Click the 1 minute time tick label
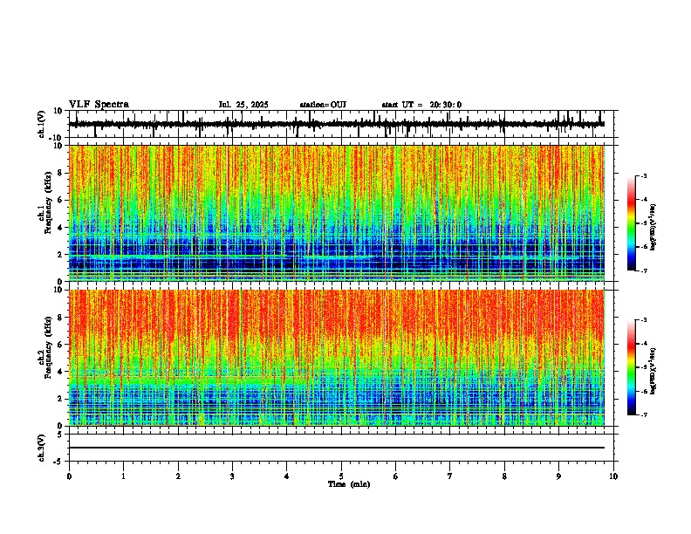Screen dimensions: 691x534 [123, 476]
